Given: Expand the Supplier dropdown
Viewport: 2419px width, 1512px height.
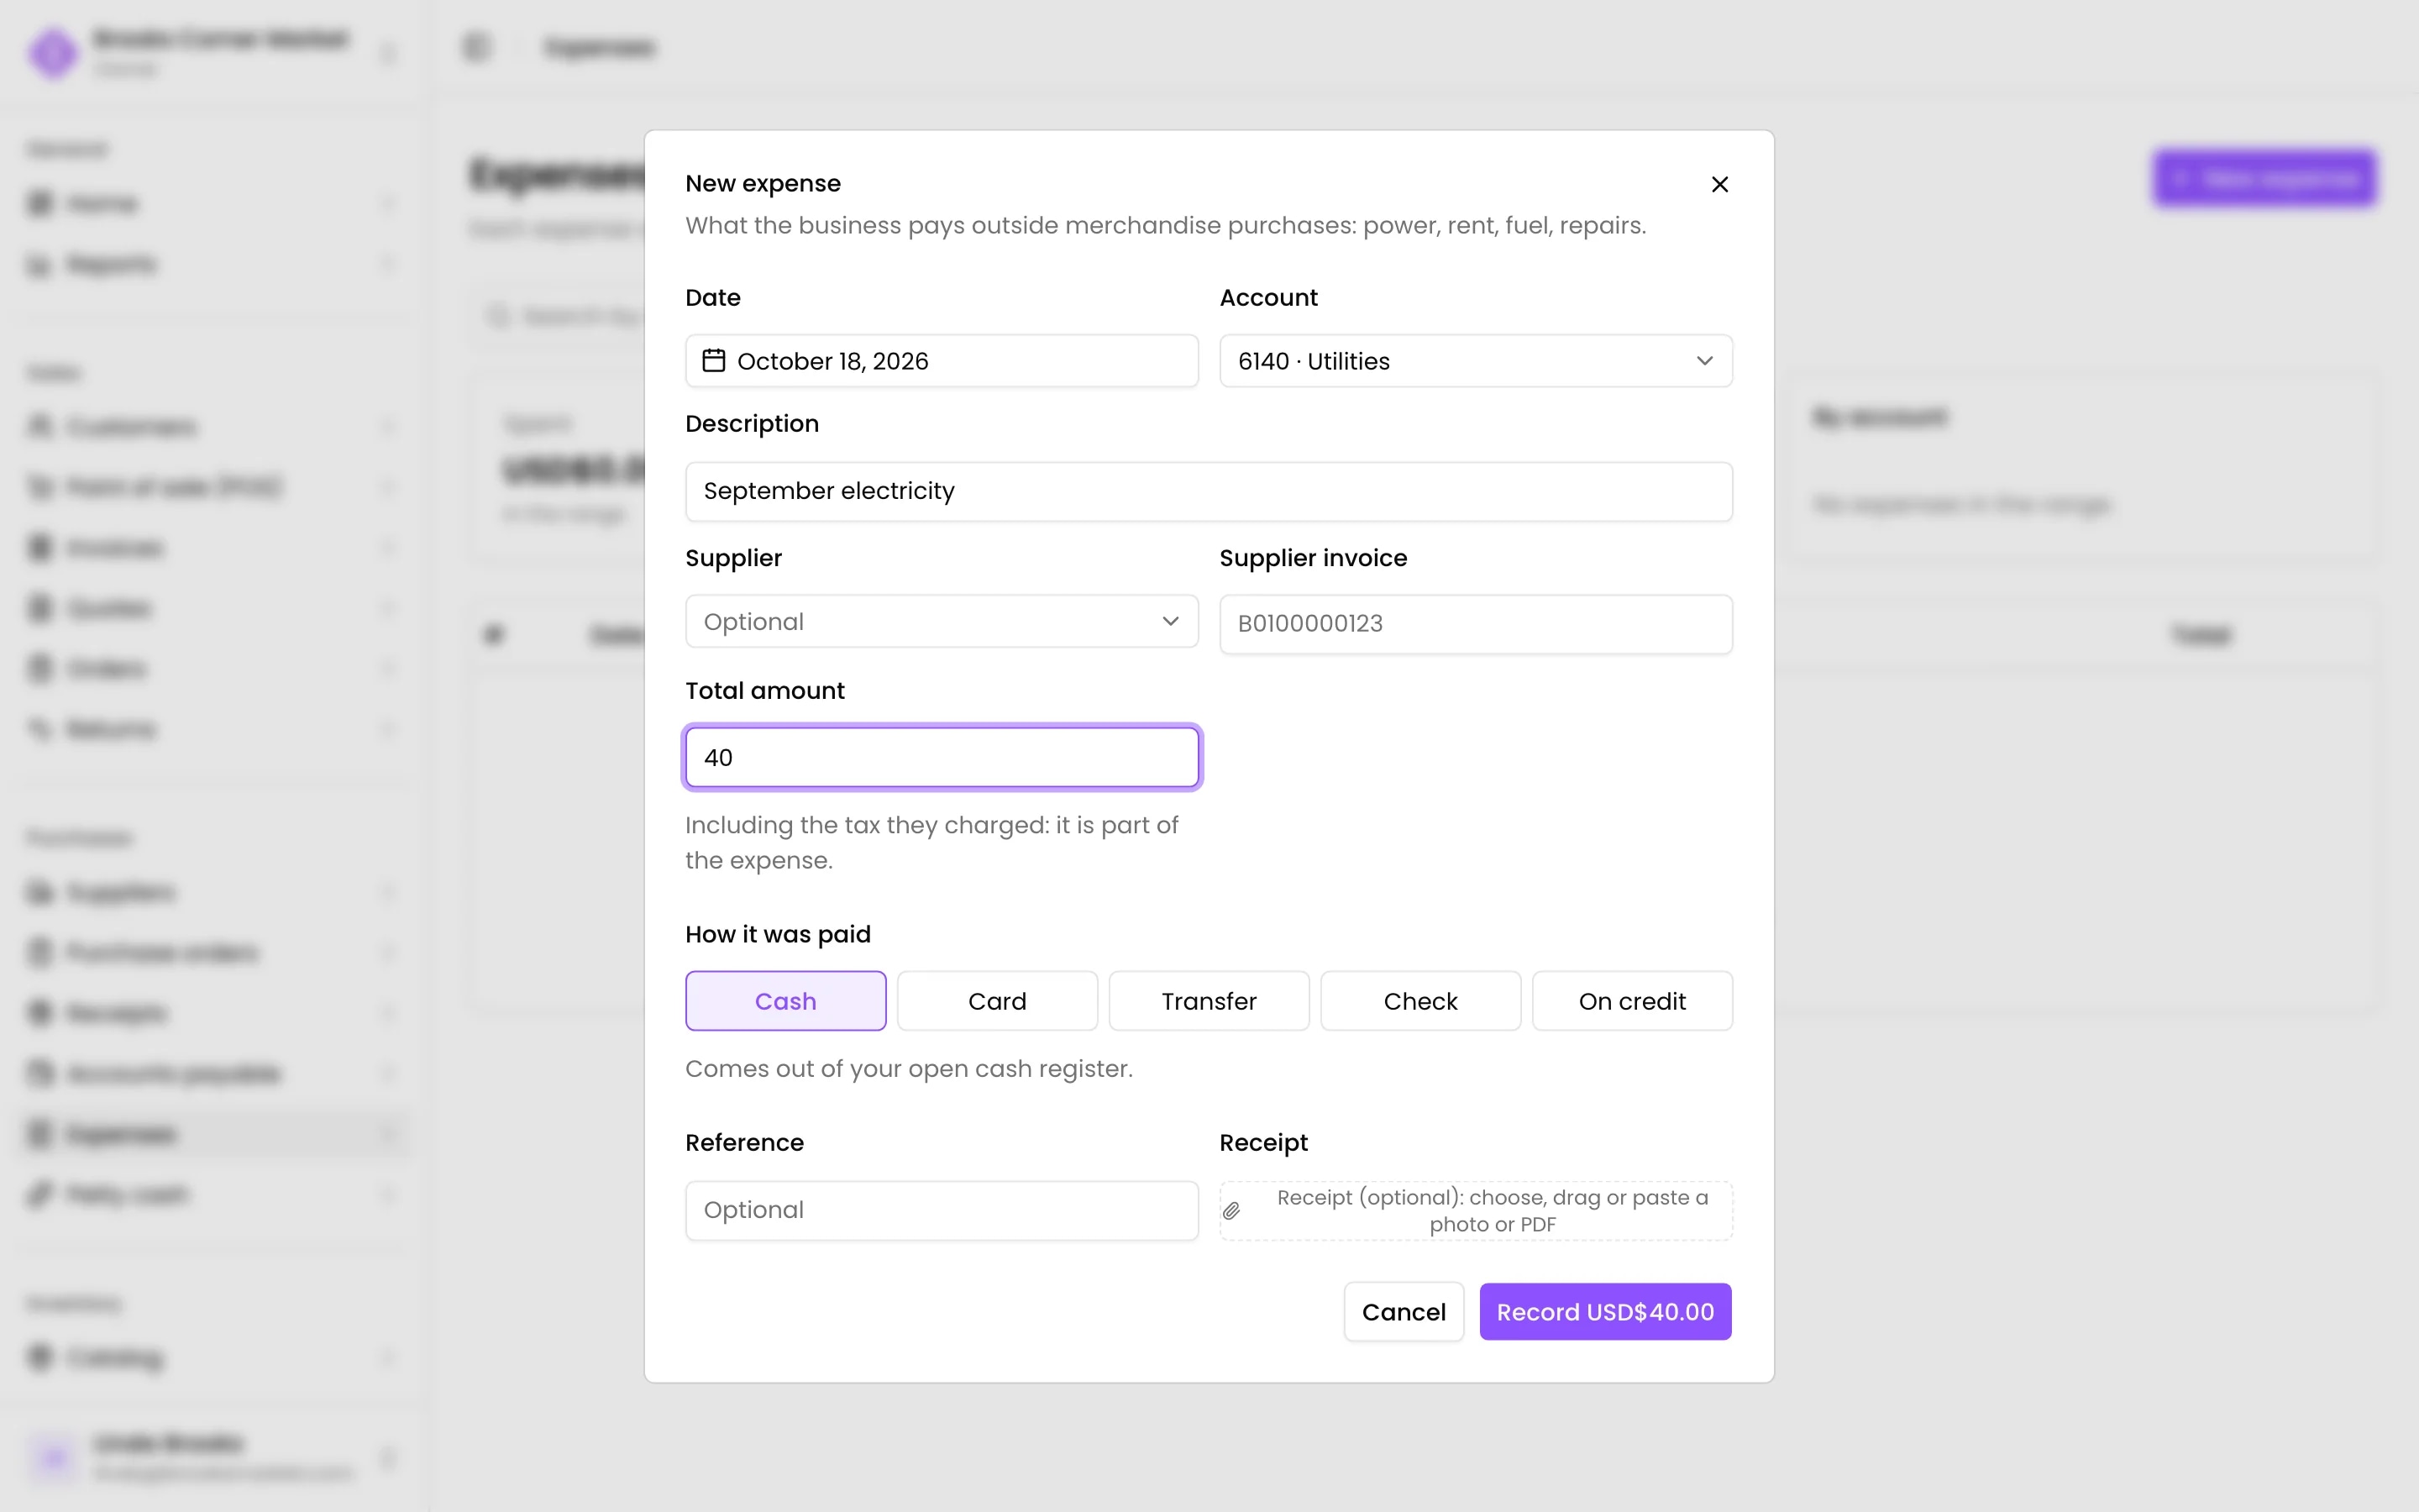Looking at the screenshot, I should tap(942, 621).
